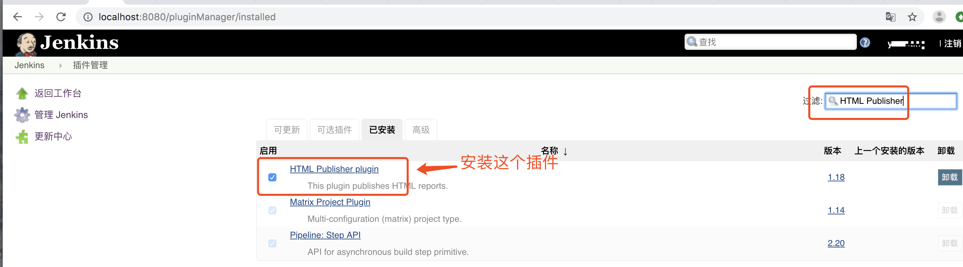The image size is (963, 267).
Task: Click the 卸载 column header
Action: click(x=946, y=151)
